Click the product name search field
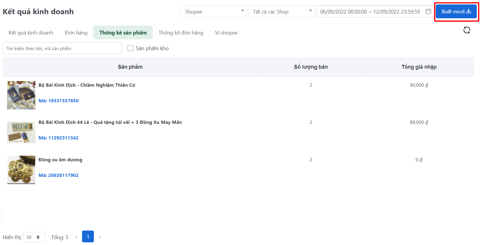The height and width of the screenshot is (245, 480). (62, 48)
